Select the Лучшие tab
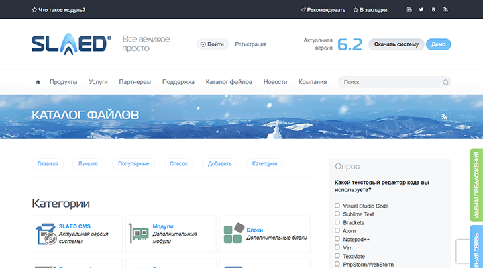This screenshot has width=483, height=268. [88, 164]
